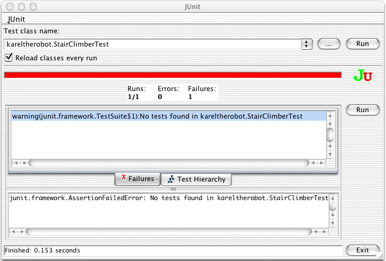The image size is (386, 261).
Task: Click the window close button
Action: point(11,7)
